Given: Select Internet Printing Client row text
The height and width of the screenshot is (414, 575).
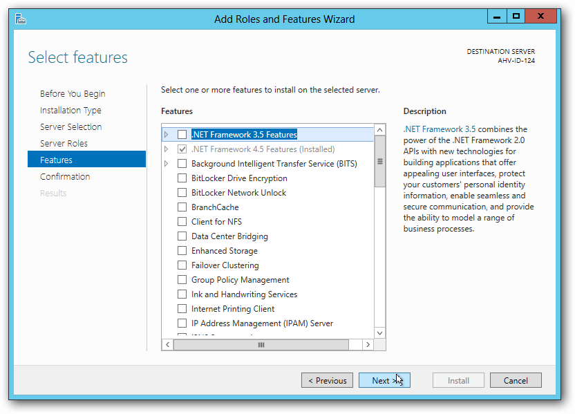Looking at the screenshot, I should click(x=233, y=309).
